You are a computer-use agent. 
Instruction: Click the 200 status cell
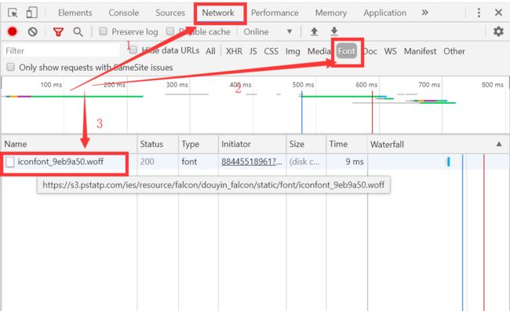(x=147, y=162)
